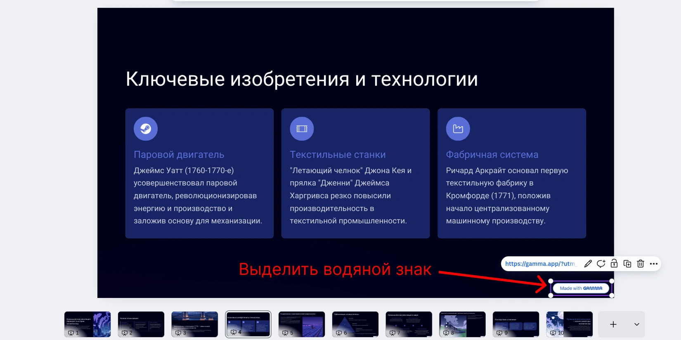
Task: Click the top-left resize handle of watermark
Action: tap(551, 281)
